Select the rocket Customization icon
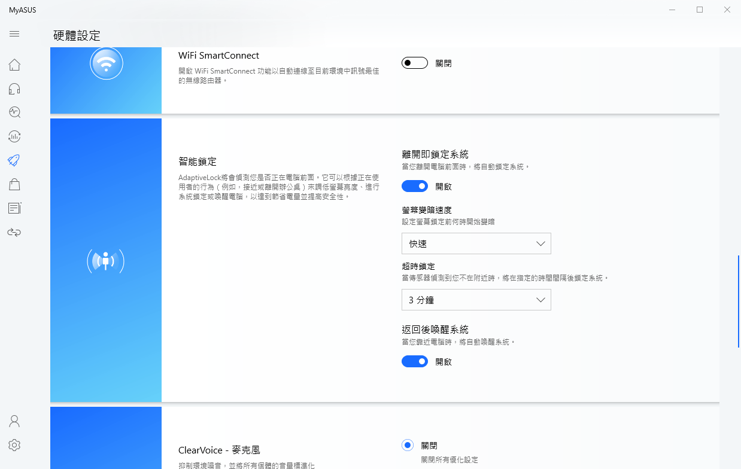The width and height of the screenshot is (741, 469). point(14,160)
